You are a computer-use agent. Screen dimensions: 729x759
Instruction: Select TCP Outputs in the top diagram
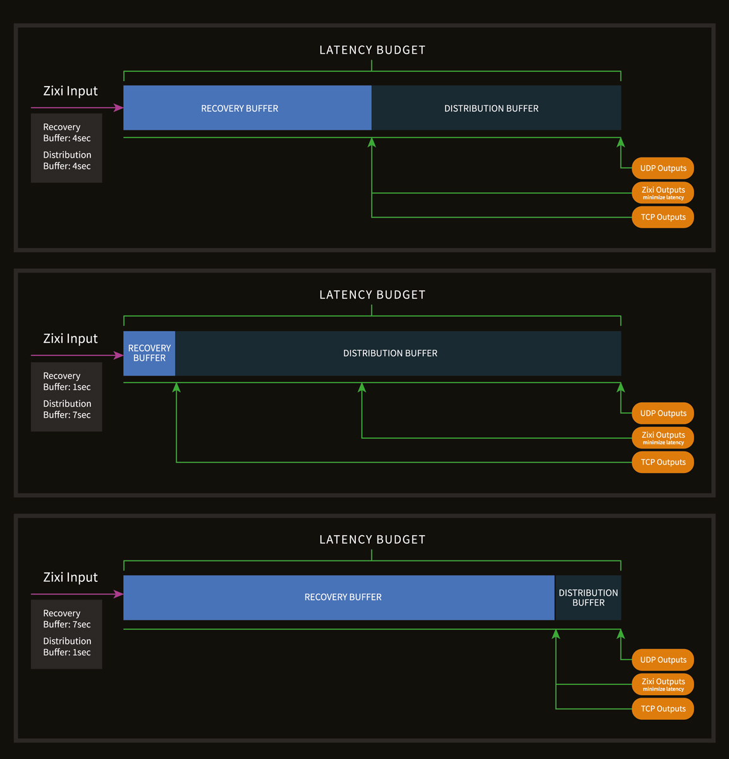pos(663,217)
